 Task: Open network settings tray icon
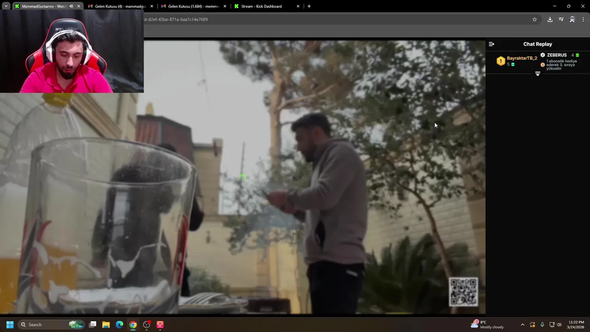[x=552, y=325]
